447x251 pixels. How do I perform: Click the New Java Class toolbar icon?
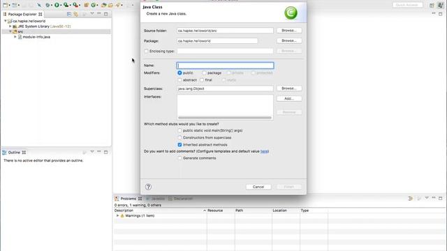pos(93,5)
